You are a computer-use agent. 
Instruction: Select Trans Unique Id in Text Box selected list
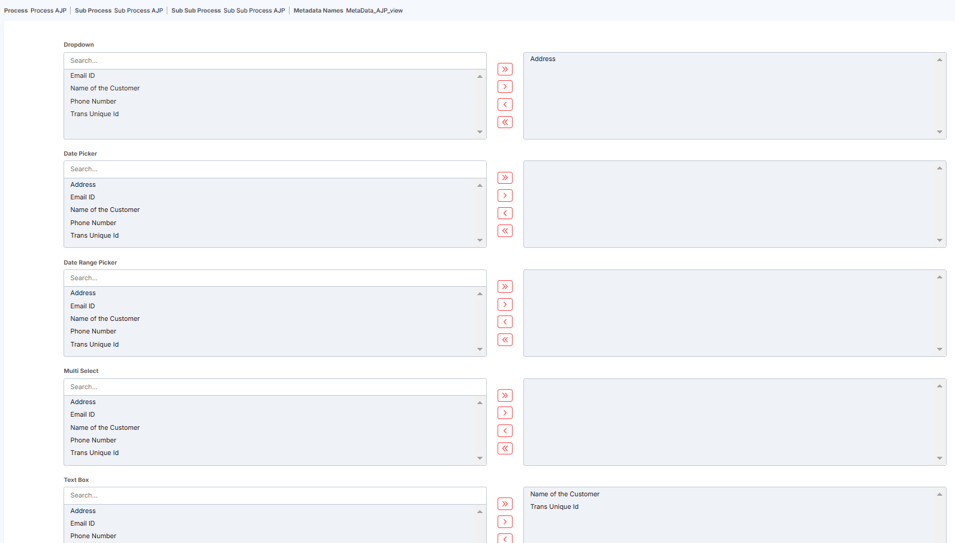(x=554, y=507)
